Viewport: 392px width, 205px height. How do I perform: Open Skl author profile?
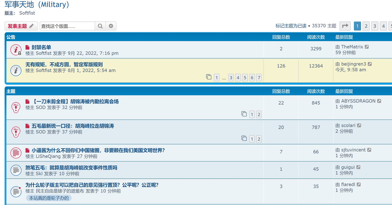coord(39,174)
